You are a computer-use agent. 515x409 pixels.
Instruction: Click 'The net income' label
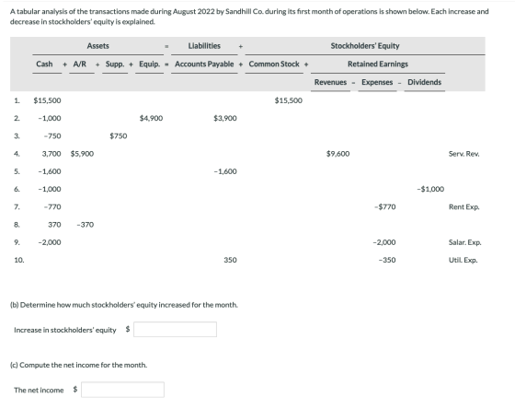point(39,390)
